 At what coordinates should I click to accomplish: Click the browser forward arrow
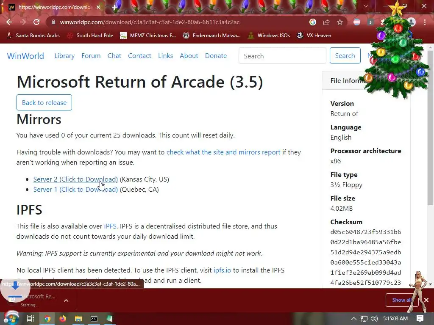[23, 22]
